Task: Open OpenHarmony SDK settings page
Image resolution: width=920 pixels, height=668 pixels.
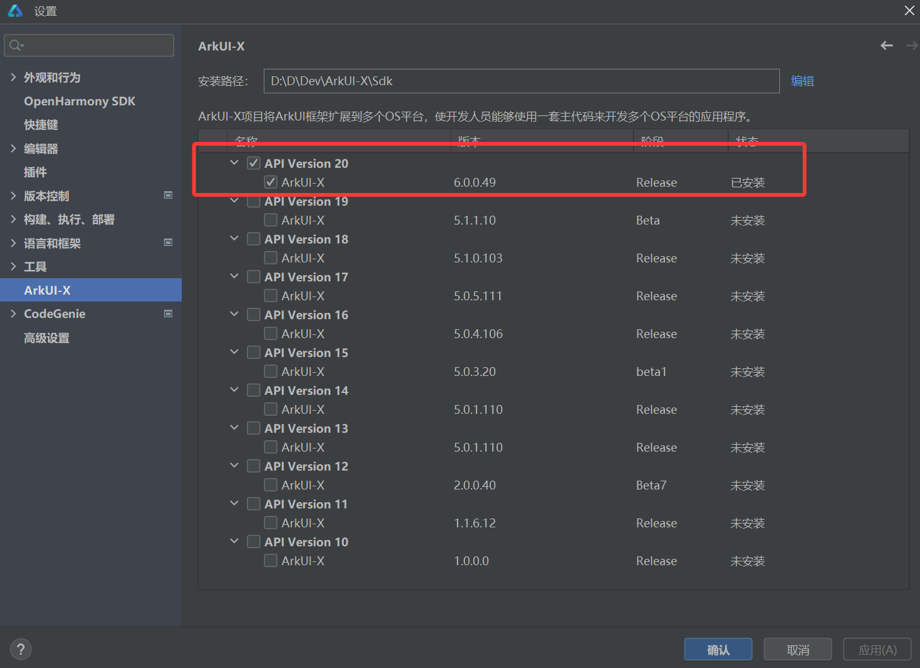Action: point(80,101)
